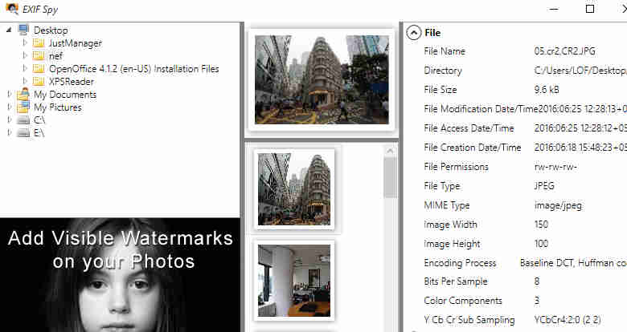
Task: Select the C:\ drive icon
Action: pos(23,120)
